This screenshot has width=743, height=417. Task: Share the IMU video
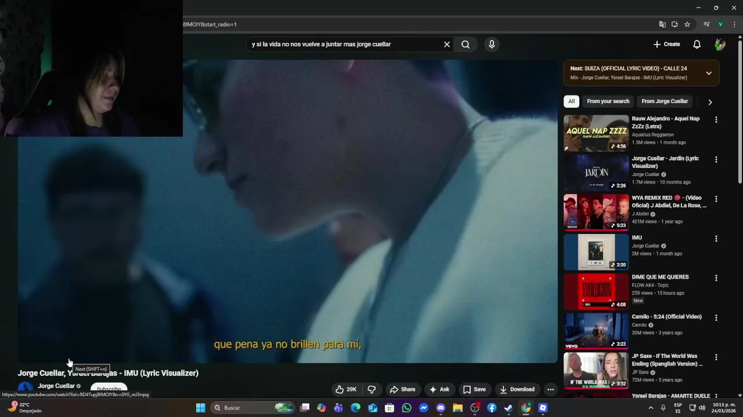(402, 389)
